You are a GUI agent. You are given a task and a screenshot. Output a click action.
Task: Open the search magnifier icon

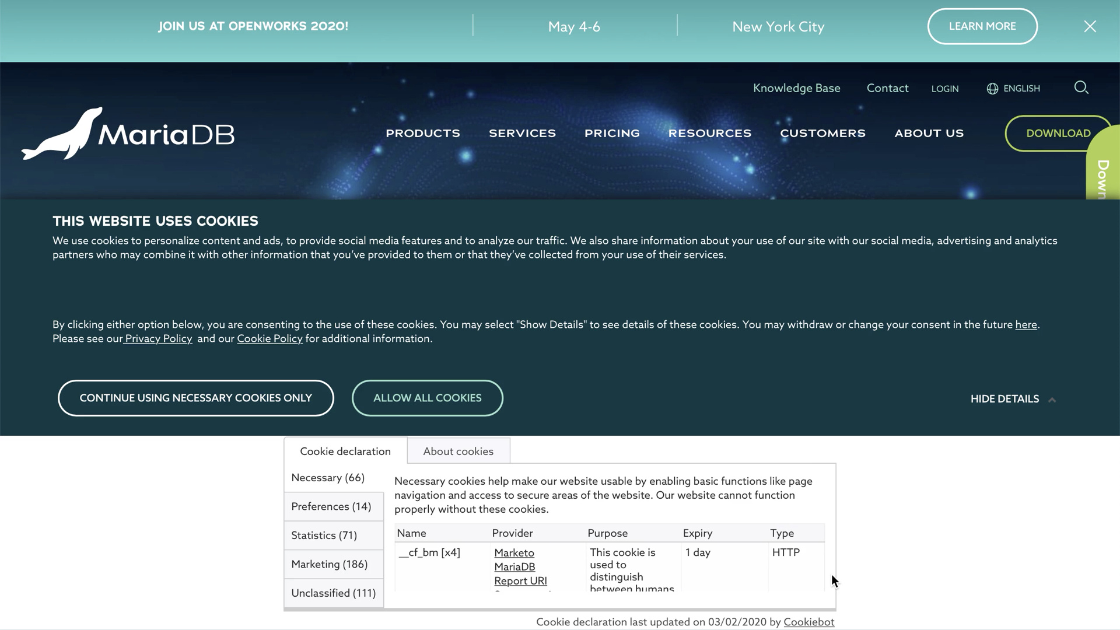(1081, 87)
